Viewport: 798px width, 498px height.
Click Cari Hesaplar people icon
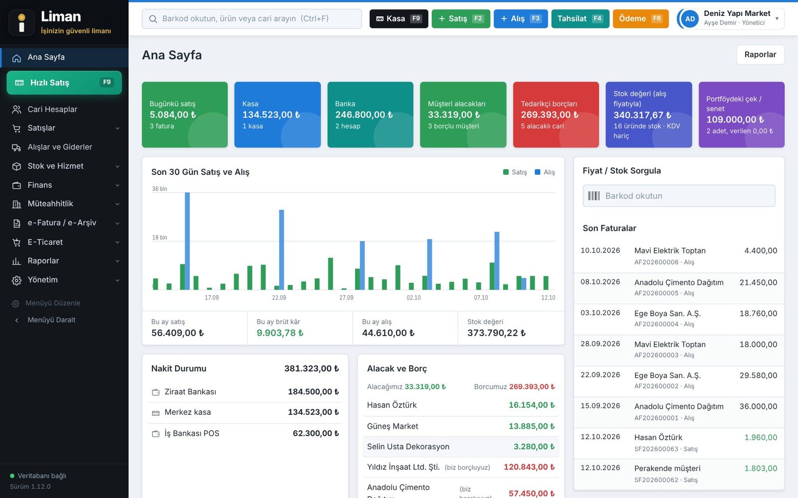[x=16, y=110]
